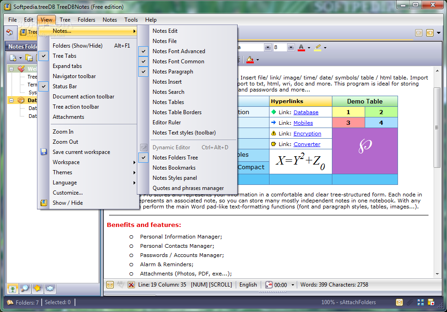The height and width of the screenshot is (312, 447).
Task: Click the floppy disk icon for Save current workspace
Action: coord(43,152)
